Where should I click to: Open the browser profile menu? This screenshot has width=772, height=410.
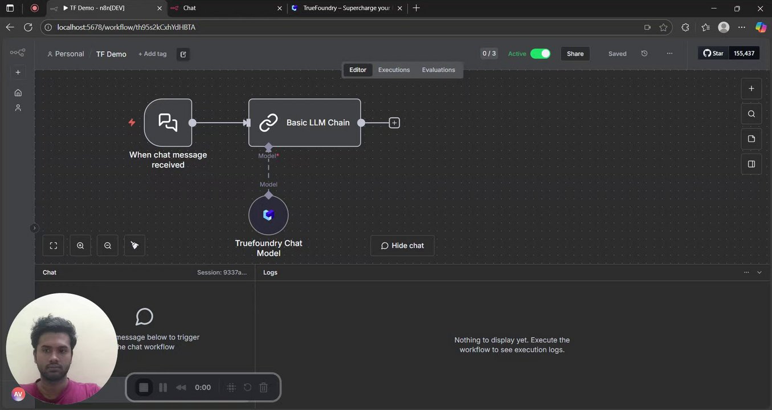[724, 27]
